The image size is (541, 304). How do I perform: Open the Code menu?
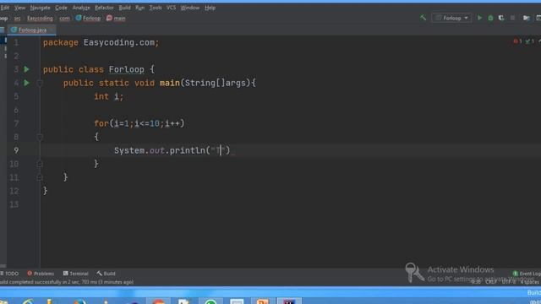[61, 8]
